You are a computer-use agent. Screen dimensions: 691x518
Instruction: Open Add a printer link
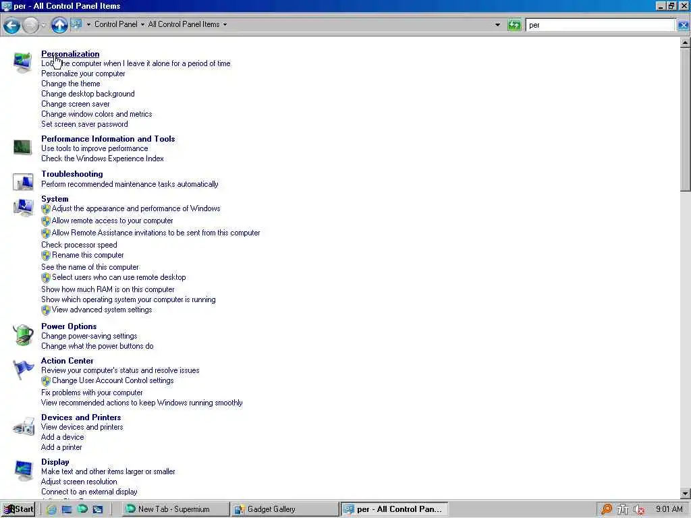61,448
